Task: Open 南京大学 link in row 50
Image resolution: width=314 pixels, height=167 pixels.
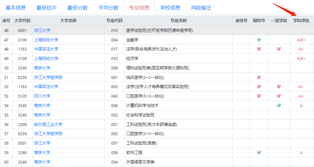Action: [42, 68]
